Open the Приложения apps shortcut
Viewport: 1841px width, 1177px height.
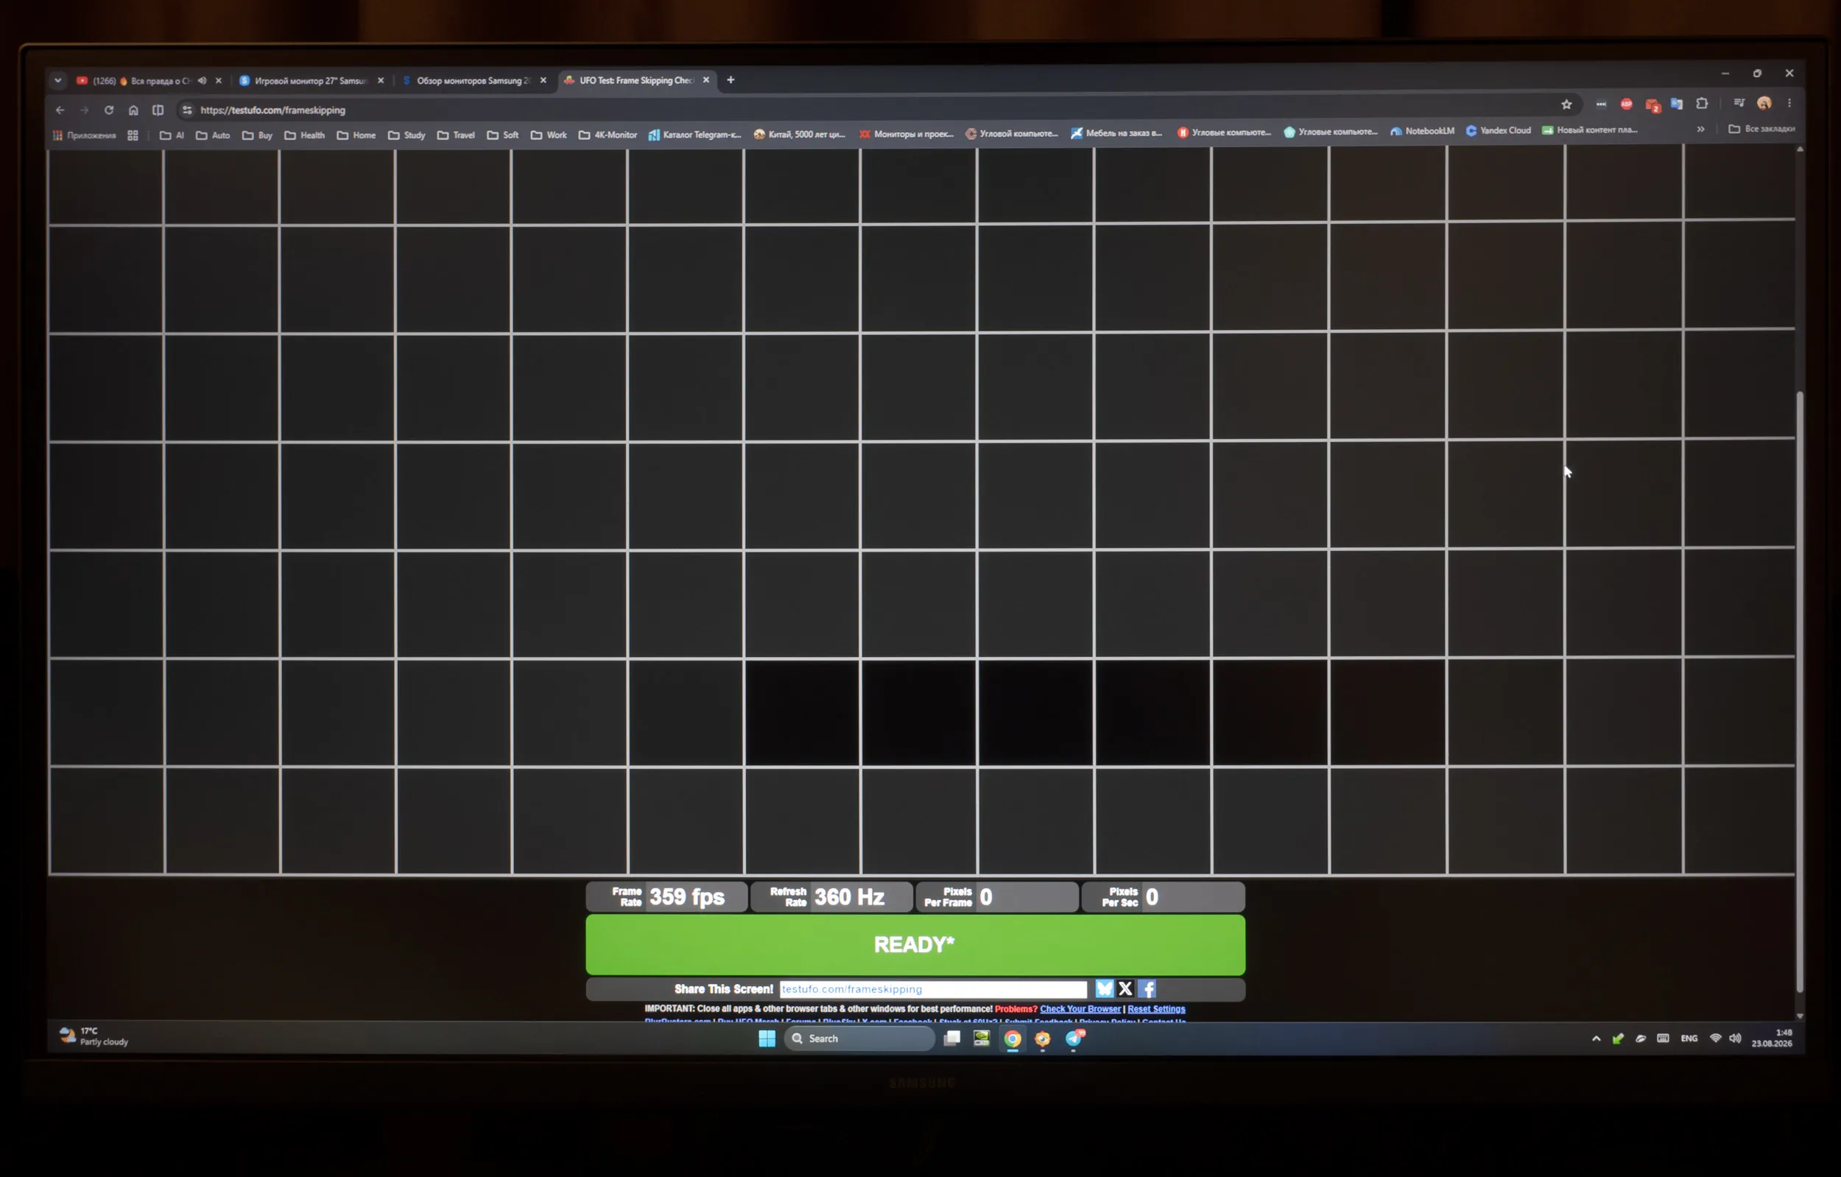(84, 136)
